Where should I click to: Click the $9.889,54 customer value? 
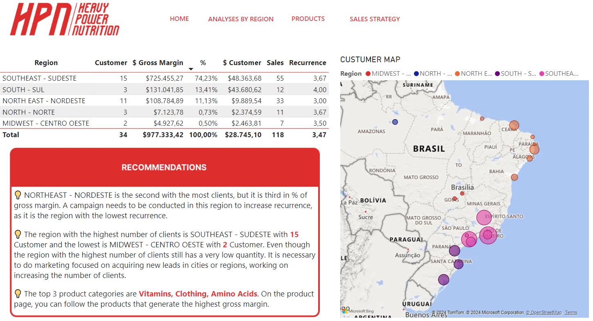coord(245,101)
